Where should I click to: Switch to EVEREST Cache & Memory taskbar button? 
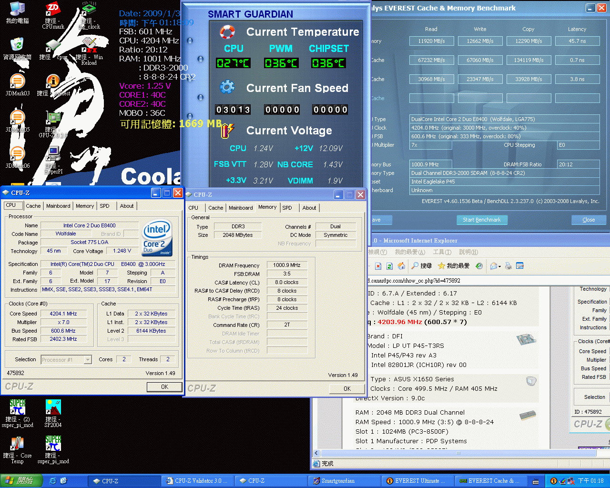(x=491, y=481)
